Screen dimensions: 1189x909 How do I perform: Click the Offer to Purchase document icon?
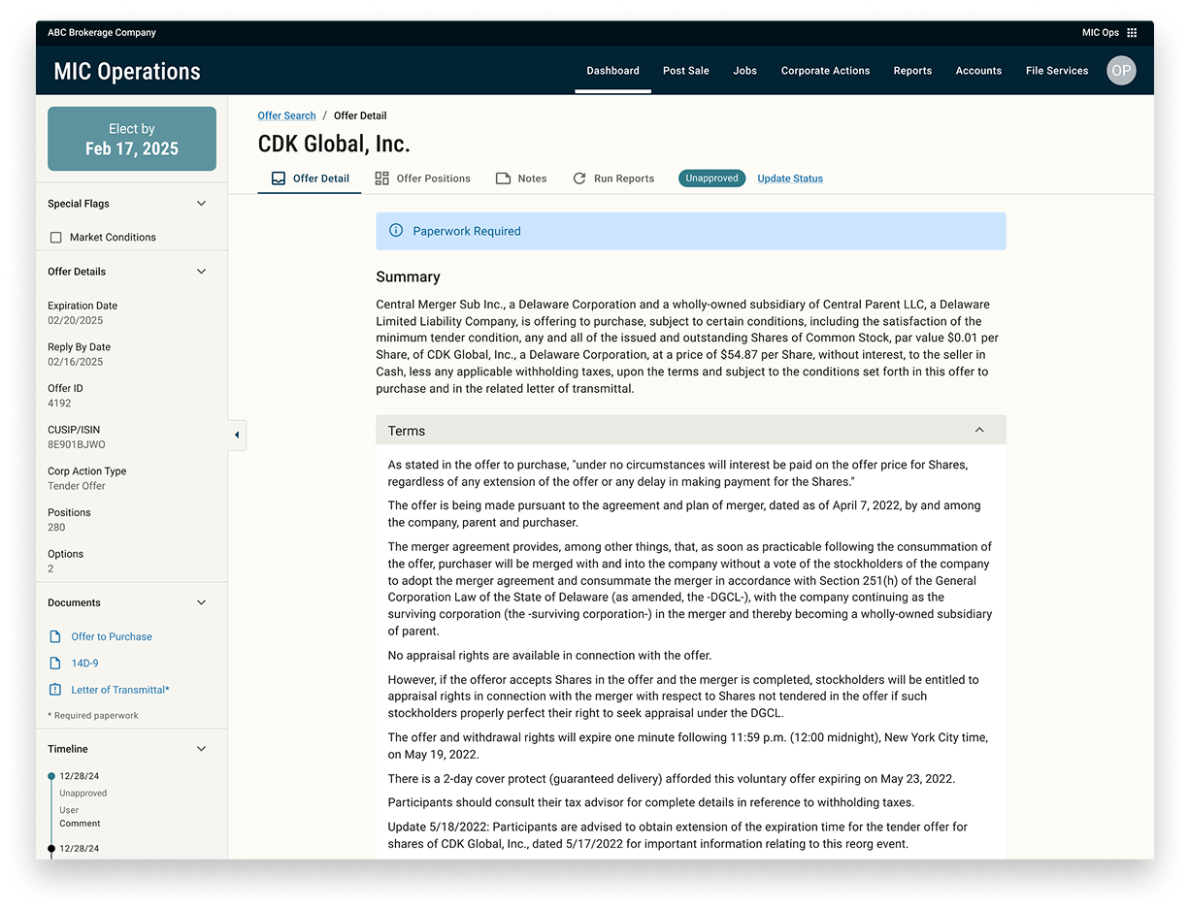point(55,636)
